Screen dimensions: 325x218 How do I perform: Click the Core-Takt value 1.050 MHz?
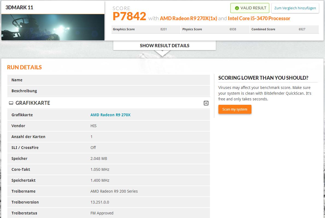point(100,169)
